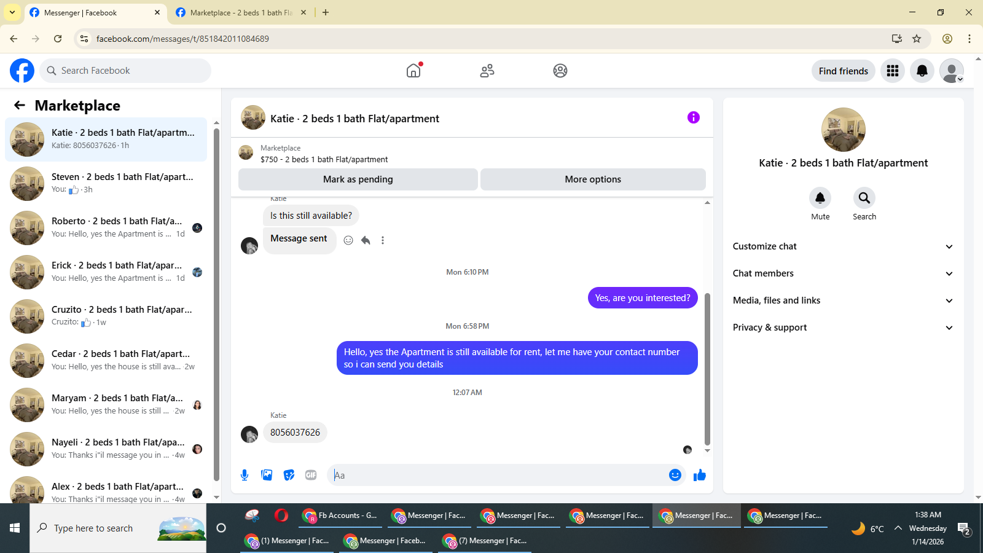Record a voice clip with microphone icon
This screenshot has height=553, width=983.
pyautogui.click(x=245, y=475)
